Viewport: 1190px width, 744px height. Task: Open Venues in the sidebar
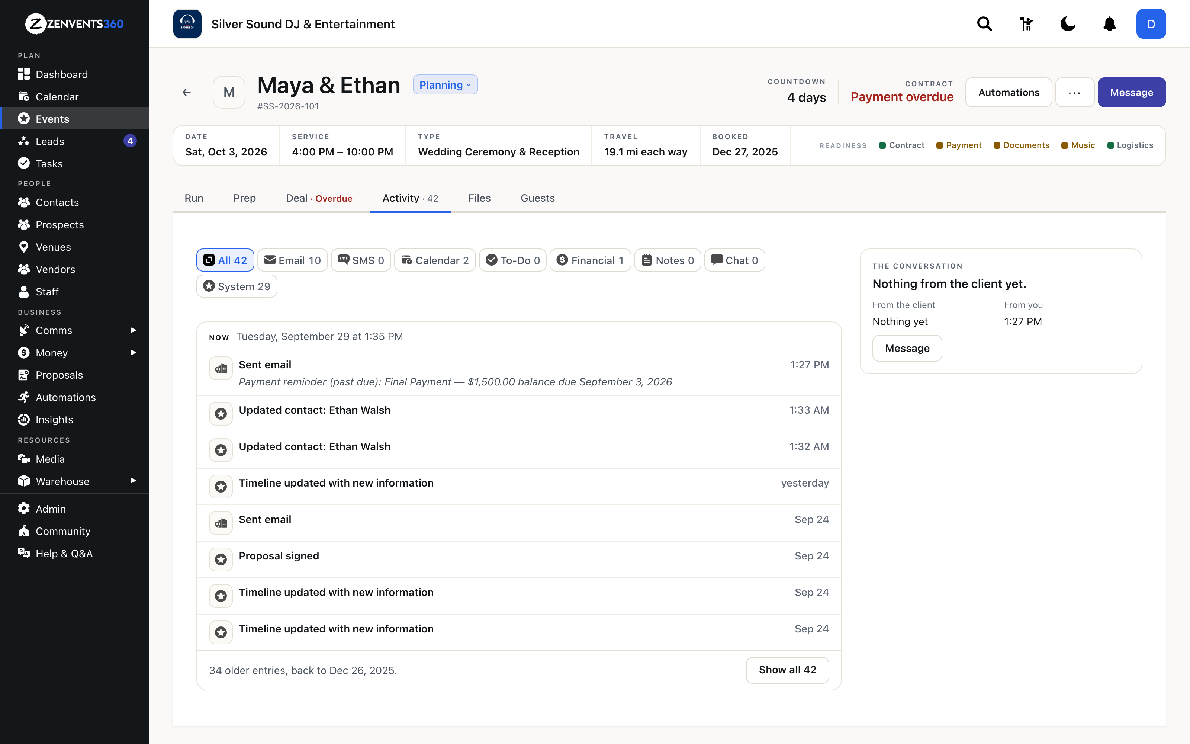(74, 247)
